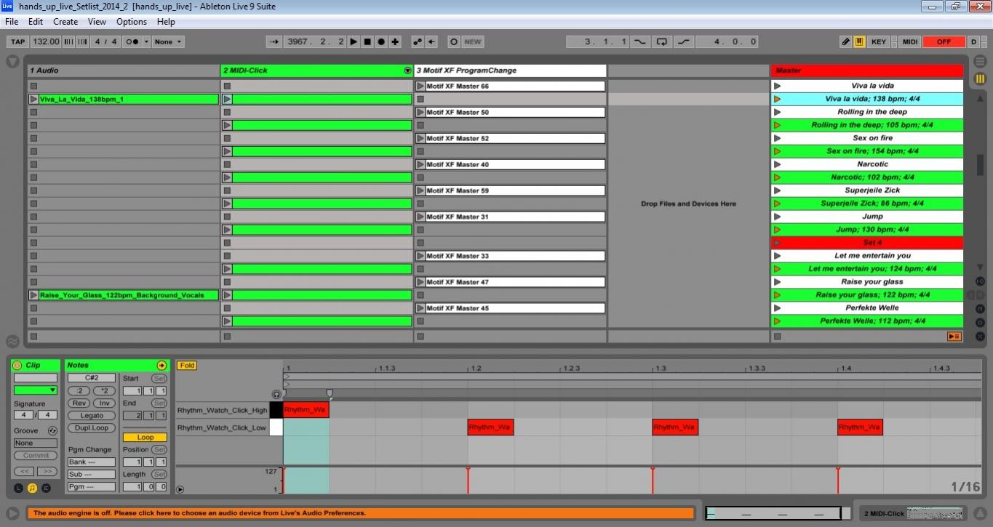Toggle the Computer MIDI Keyboard icon
This screenshot has height=527, width=993.
click(x=859, y=41)
